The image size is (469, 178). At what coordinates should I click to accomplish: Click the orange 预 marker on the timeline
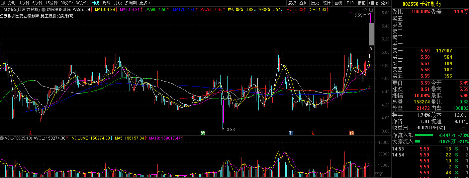[x=351, y=133]
